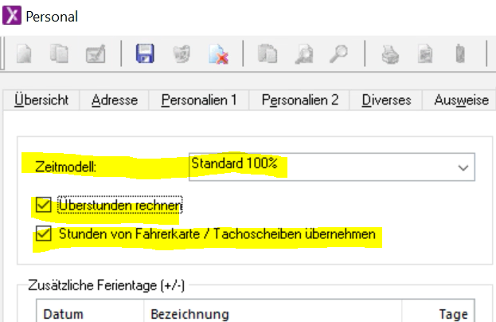Switch to the Übersicht tab
496x322 pixels.
[41, 100]
